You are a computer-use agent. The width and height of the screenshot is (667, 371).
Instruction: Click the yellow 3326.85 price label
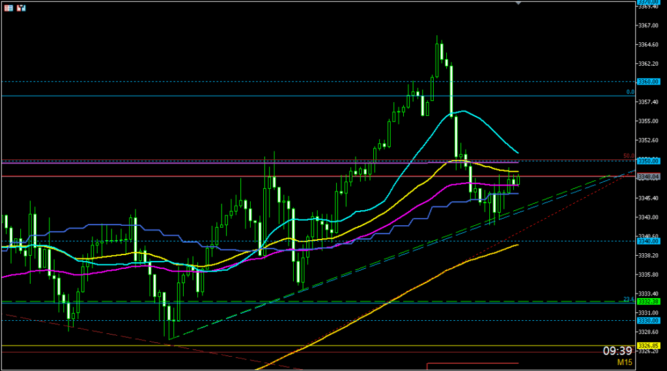(648, 346)
